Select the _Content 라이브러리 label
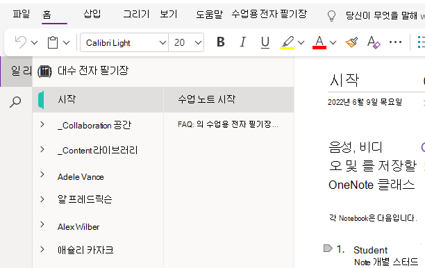The height and width of the screenshot is (268, 425). click(98, 150)
